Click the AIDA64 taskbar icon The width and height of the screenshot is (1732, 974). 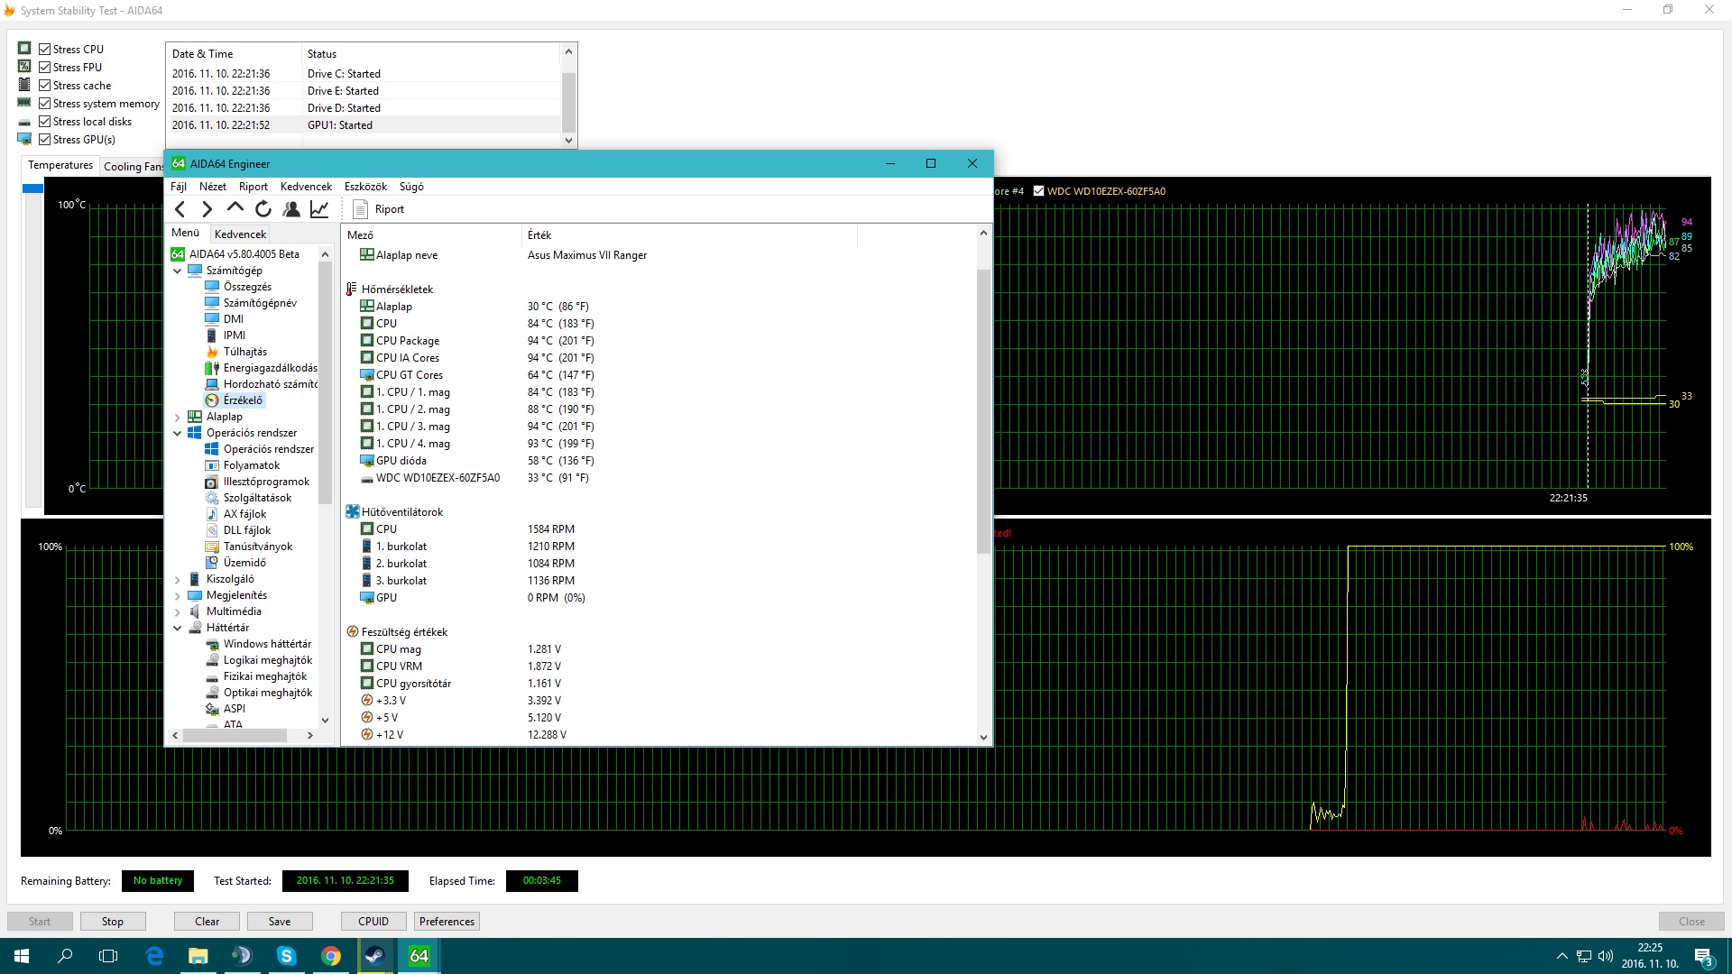coord(419,956)
